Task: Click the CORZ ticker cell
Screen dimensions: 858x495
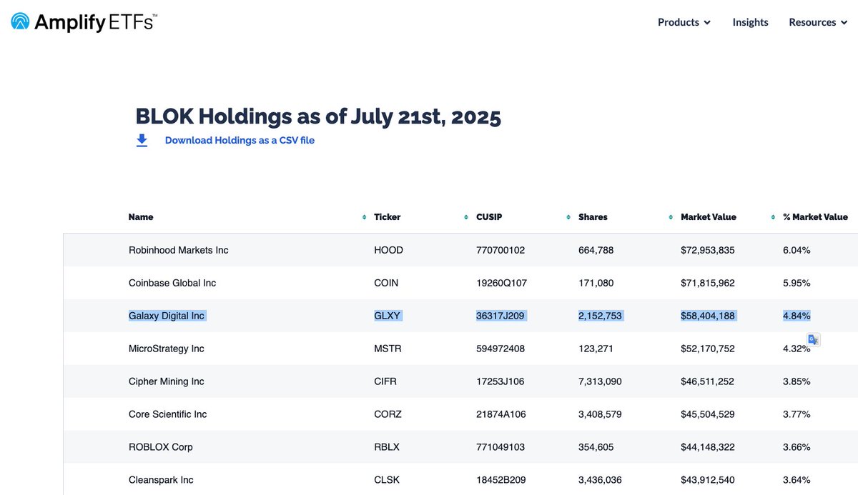Action: (x=388, y=414)
